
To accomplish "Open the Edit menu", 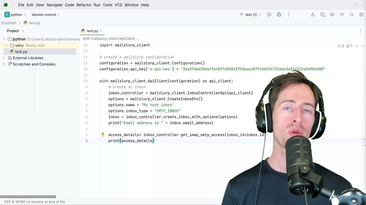I will [30, 5].
